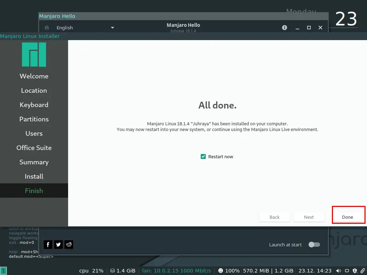Click the volume speaker icon in the tray
Image resolution: width=367 pixels, height=275 pixels.
tap(338, 271)
